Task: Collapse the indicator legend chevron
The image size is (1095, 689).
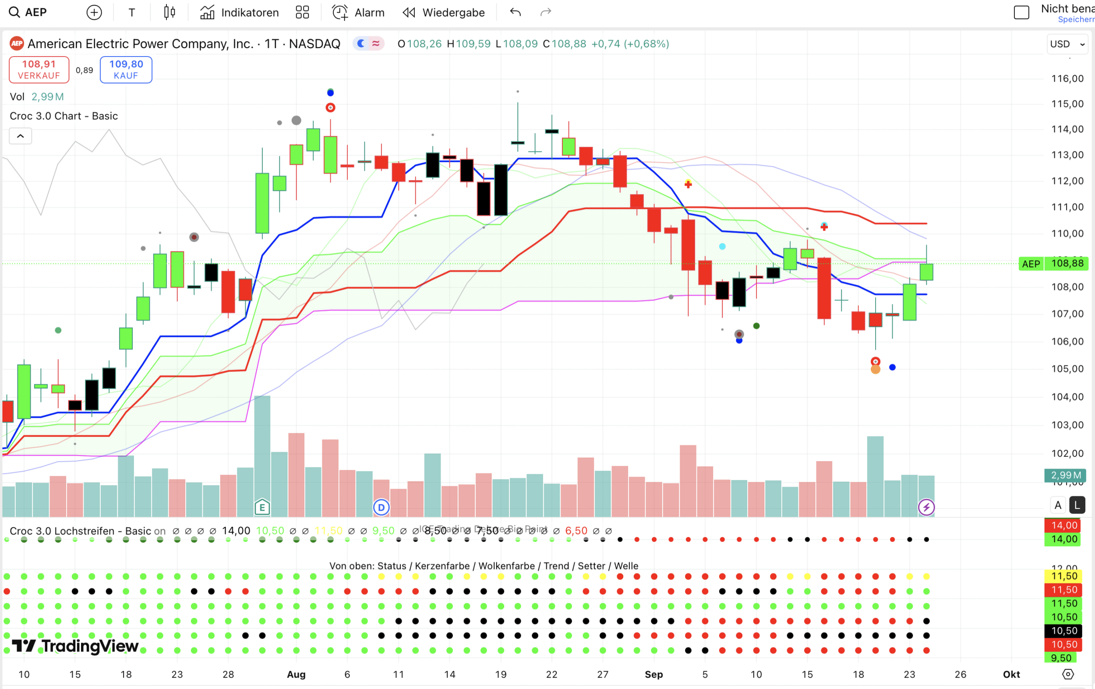Action: (21, 136)
